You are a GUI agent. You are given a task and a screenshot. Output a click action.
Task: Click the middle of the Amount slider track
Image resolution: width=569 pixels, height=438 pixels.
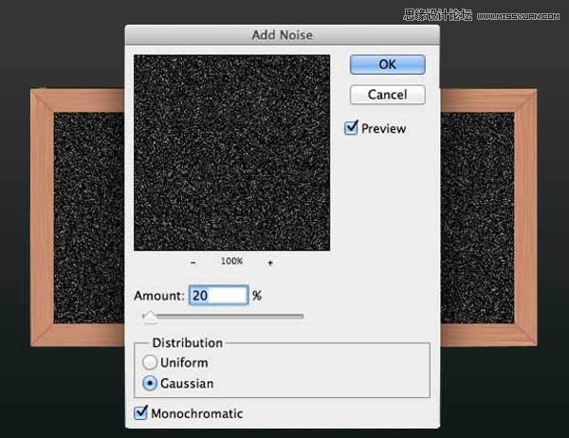pos(224,317)
